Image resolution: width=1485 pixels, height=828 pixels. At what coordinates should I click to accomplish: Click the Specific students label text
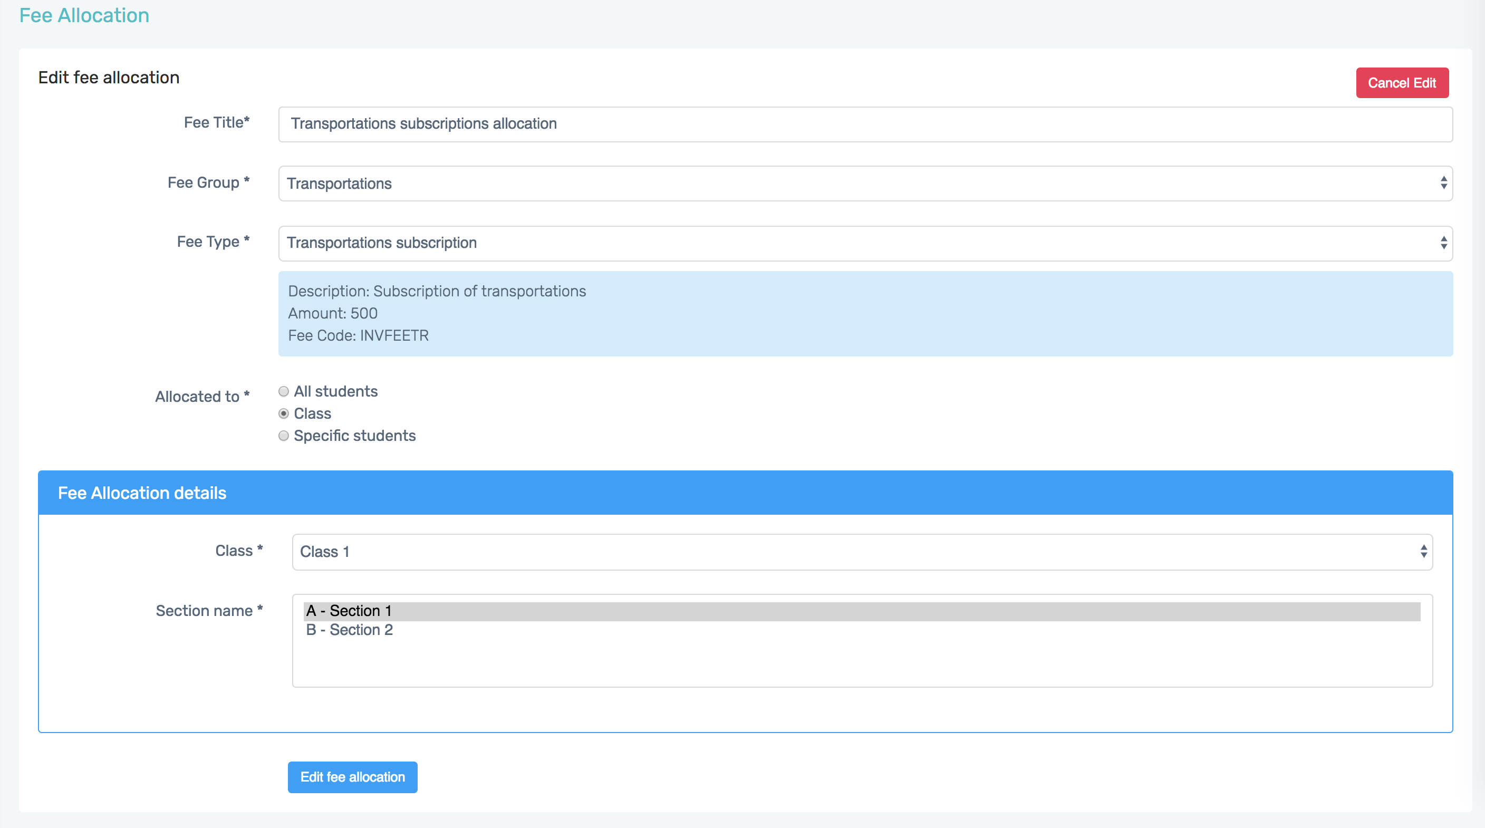(x=354, y=436)
